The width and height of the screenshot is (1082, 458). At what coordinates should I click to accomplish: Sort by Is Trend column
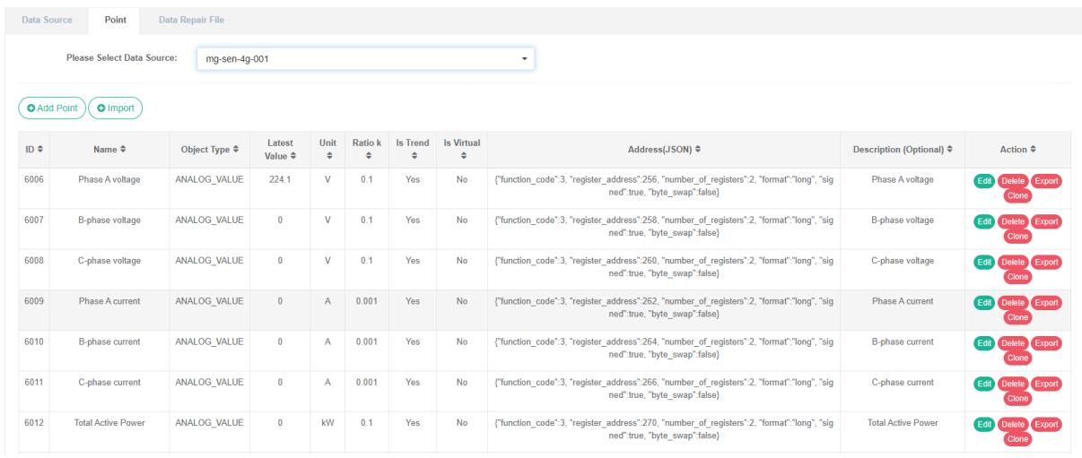(x=413, y=149)
